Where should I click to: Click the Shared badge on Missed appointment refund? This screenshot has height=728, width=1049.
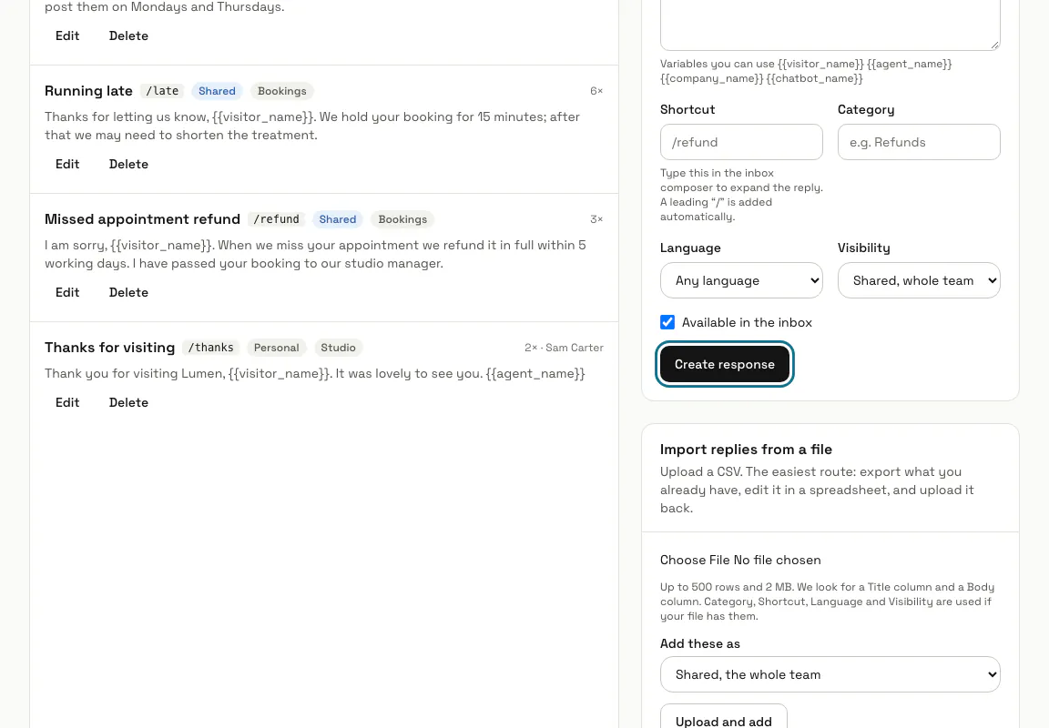click(337, 219)
